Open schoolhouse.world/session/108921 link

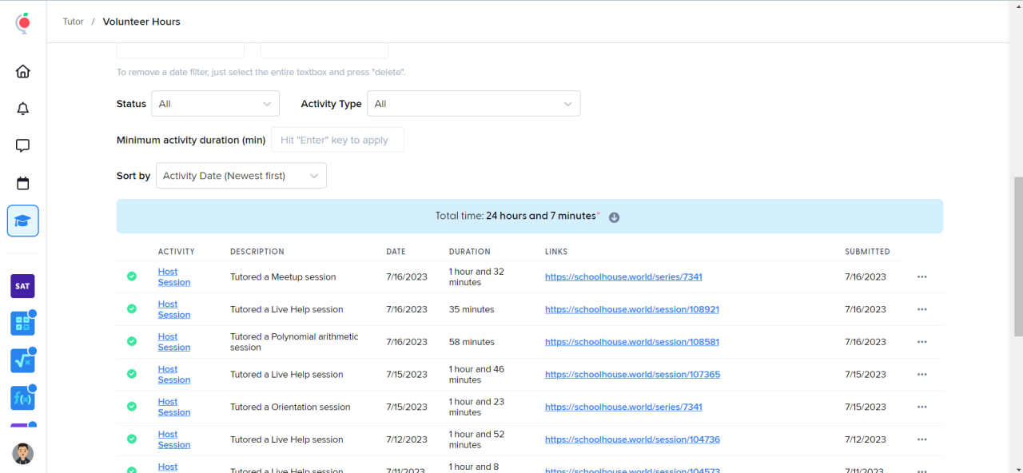click(x=632, y=309)
